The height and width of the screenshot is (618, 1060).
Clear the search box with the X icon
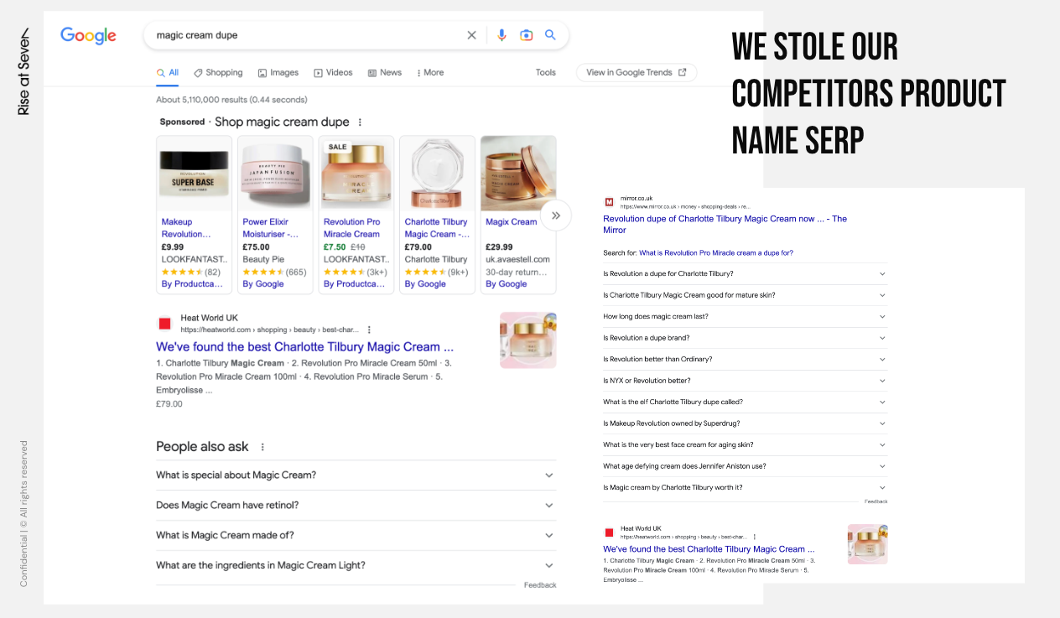pyautogui.click(x=471, y=35)
